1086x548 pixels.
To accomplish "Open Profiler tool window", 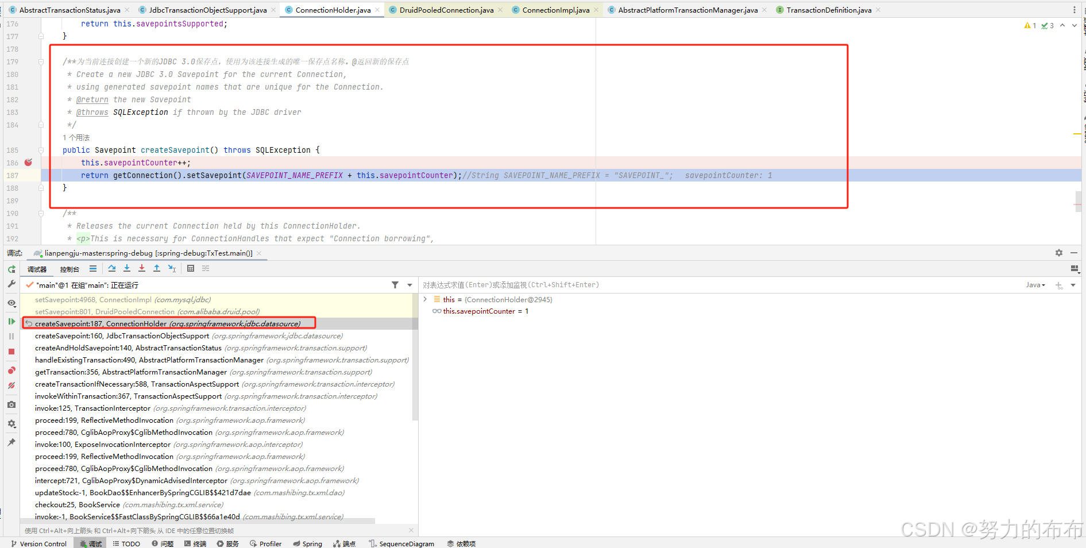I will 266,543.
